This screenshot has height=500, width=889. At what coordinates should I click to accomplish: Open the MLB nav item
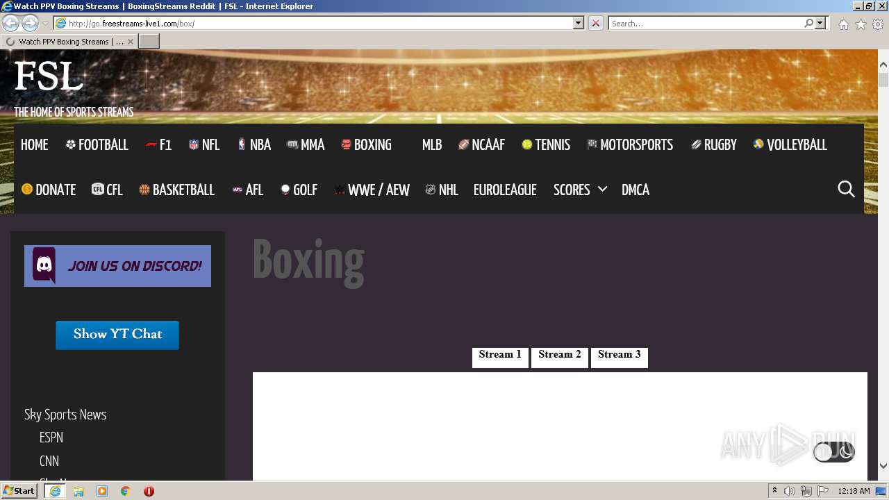(432, 145)
